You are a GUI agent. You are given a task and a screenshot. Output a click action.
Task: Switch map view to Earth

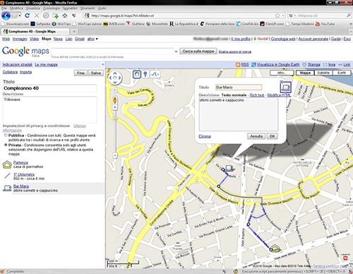coord(342,73)
